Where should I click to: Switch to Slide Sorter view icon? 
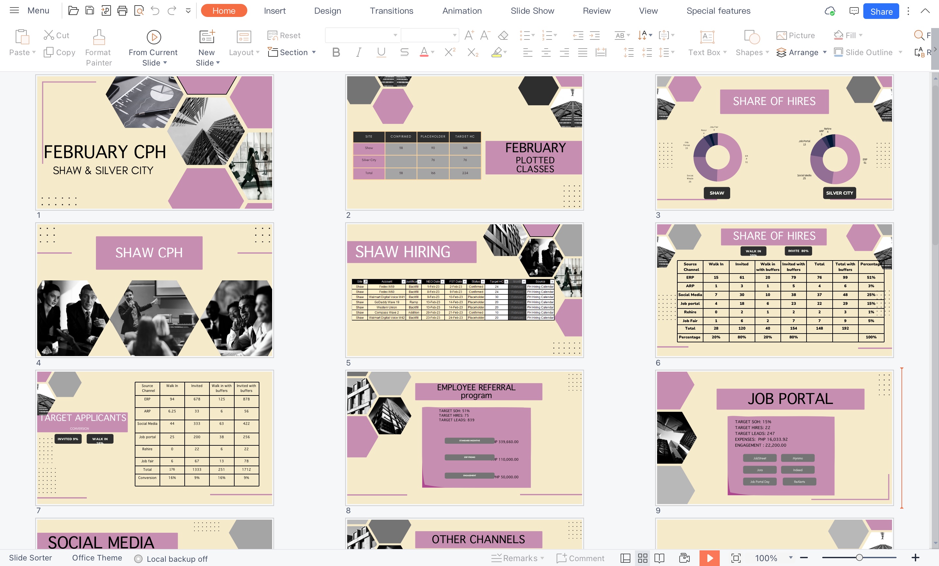[642, 558]
